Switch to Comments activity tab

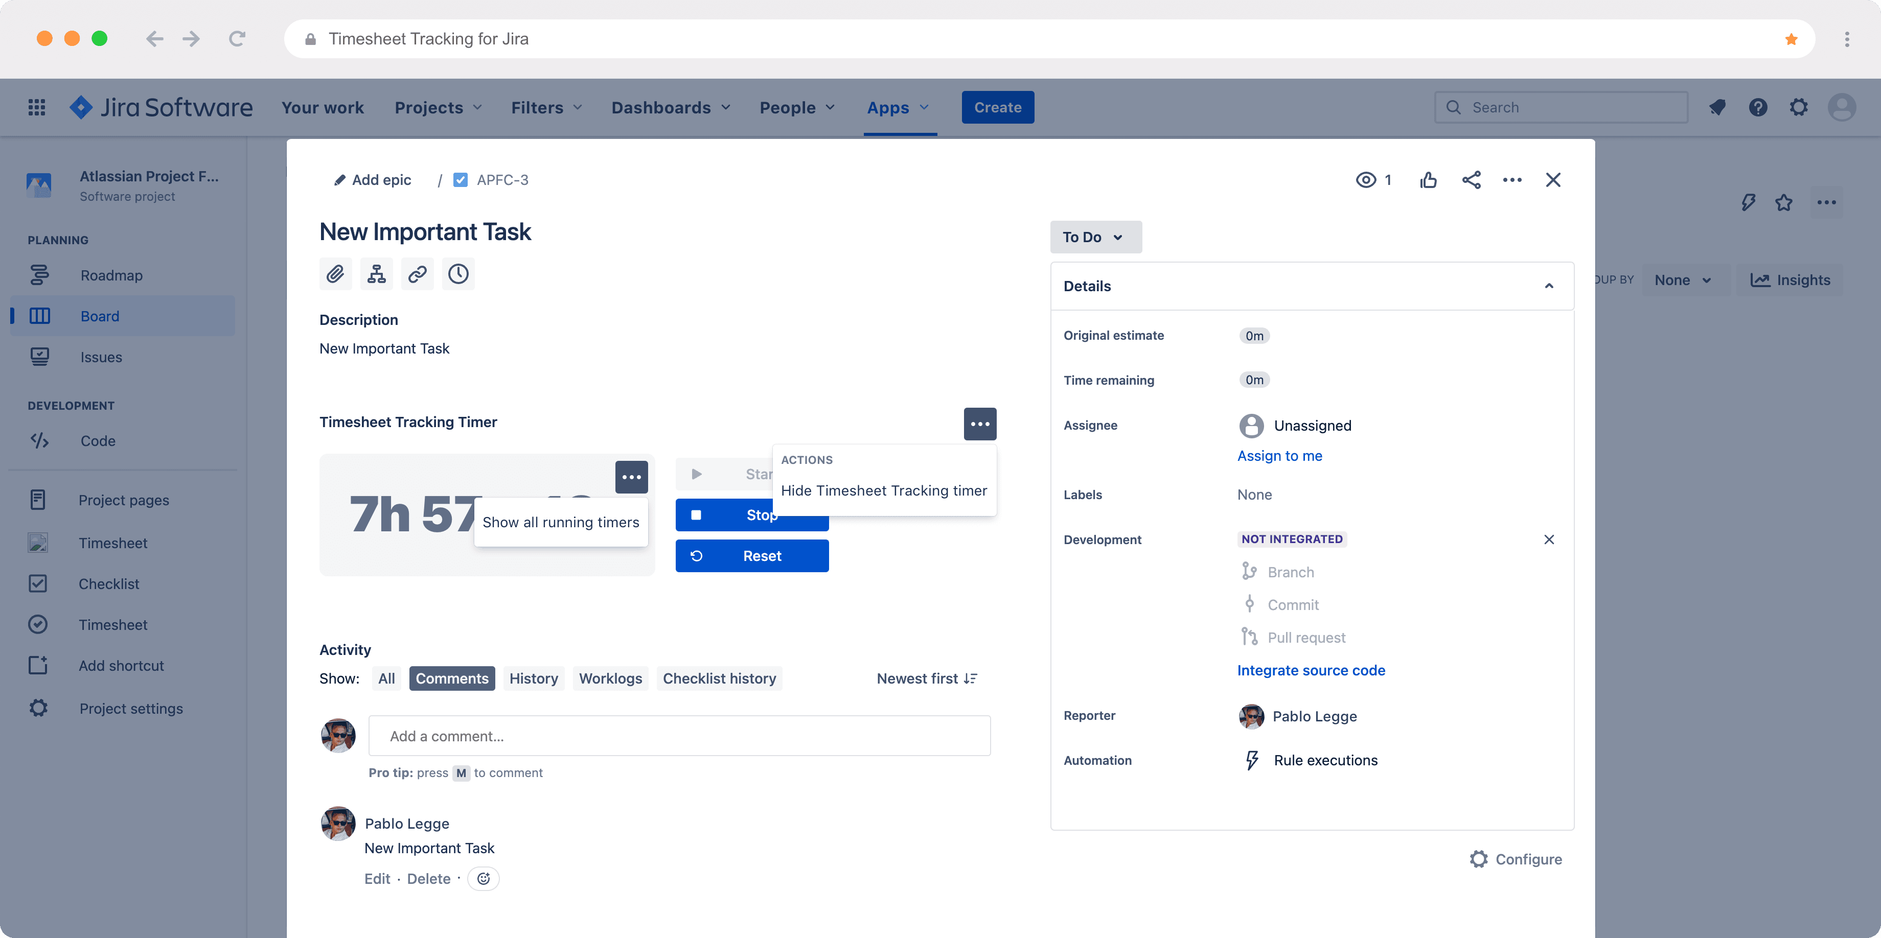pos(452,679)
